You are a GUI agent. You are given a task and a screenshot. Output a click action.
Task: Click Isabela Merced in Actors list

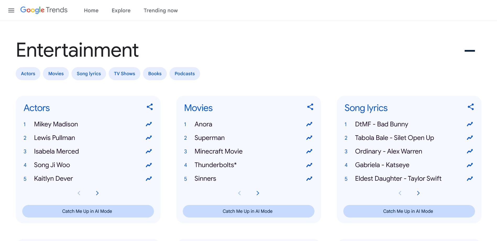pyautogui.click(x=56, y=151)
